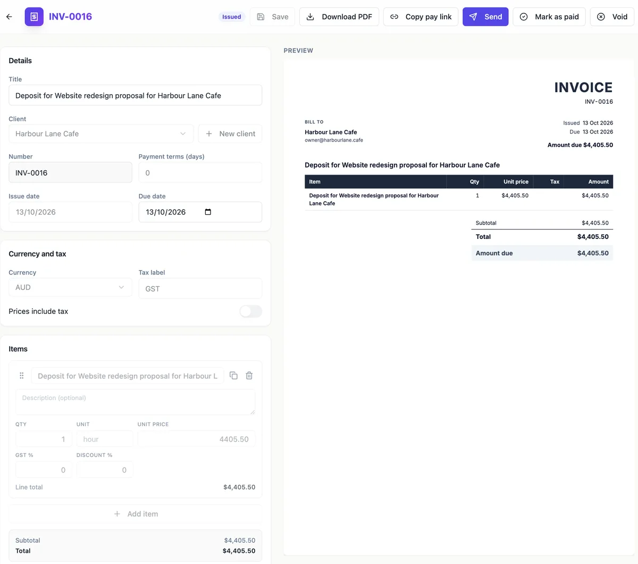Screen dimensions: 638x564
Task: Click the Issued 13 Oct 2026 text in preview
Action: point(588,123)
